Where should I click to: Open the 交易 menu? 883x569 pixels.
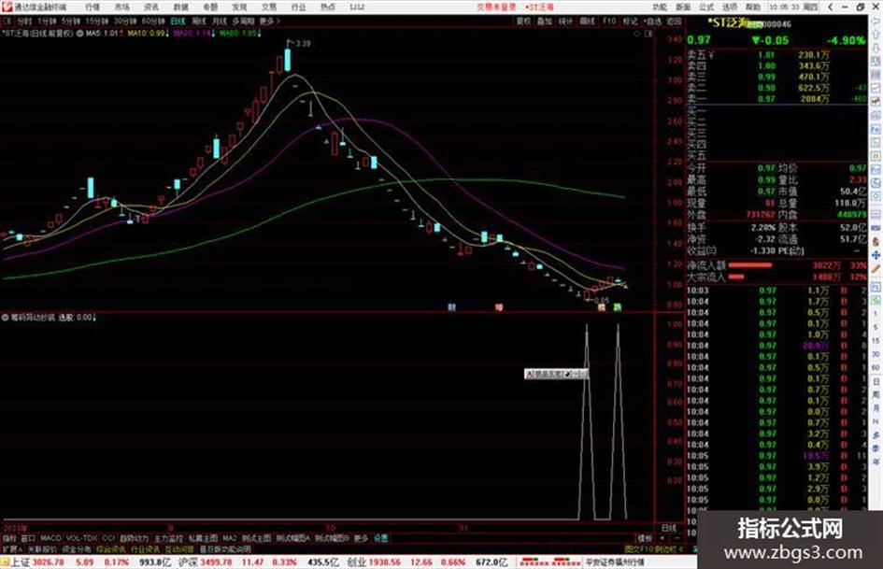click(x=268, y=7)
